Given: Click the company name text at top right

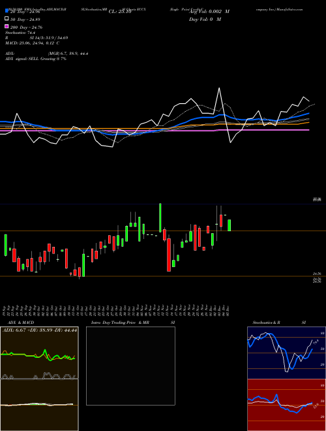Looking at the screenshot, I should pos(279,9).
